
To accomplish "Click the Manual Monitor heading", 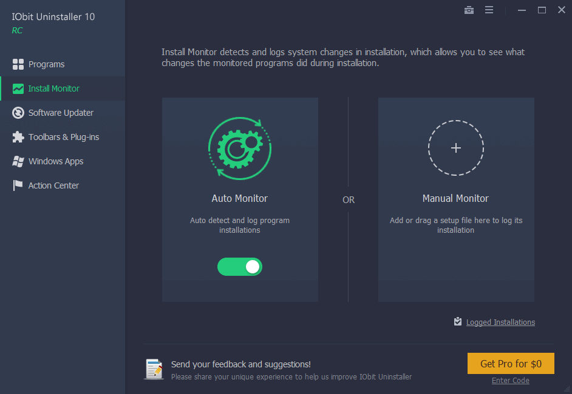I will tap(455, 198).
